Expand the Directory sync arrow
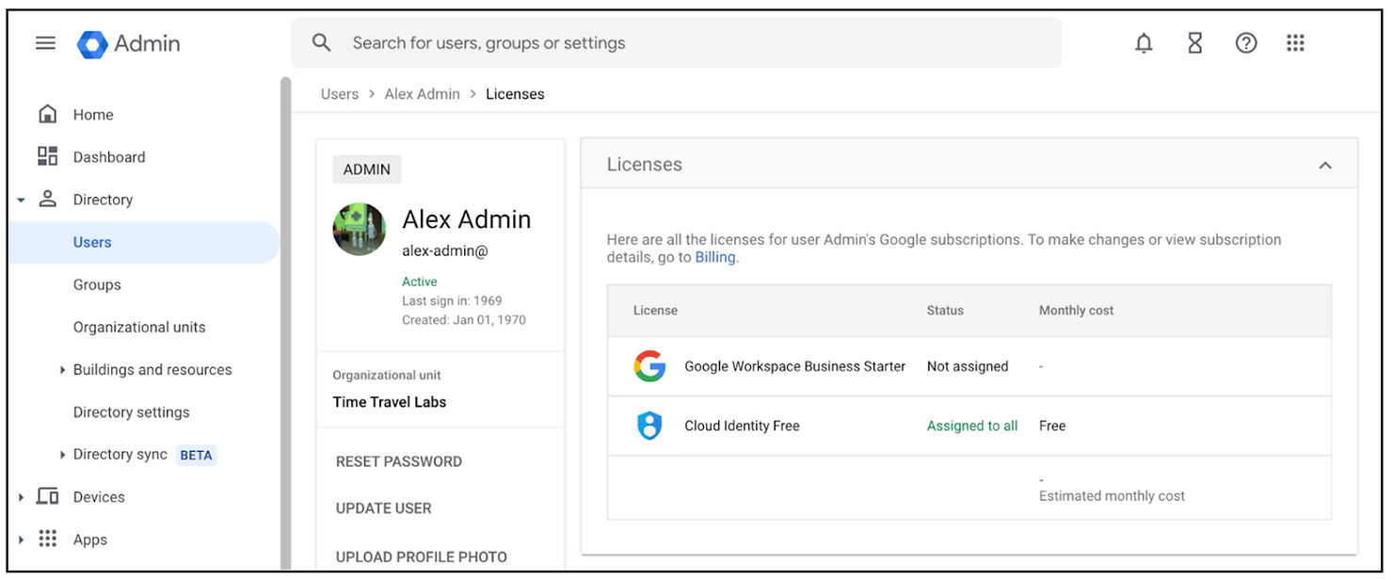 pos(63,455)
